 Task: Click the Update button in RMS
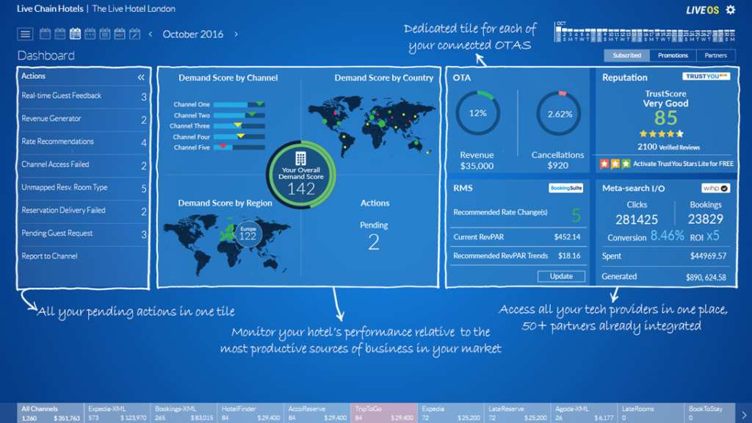(561, 276)
